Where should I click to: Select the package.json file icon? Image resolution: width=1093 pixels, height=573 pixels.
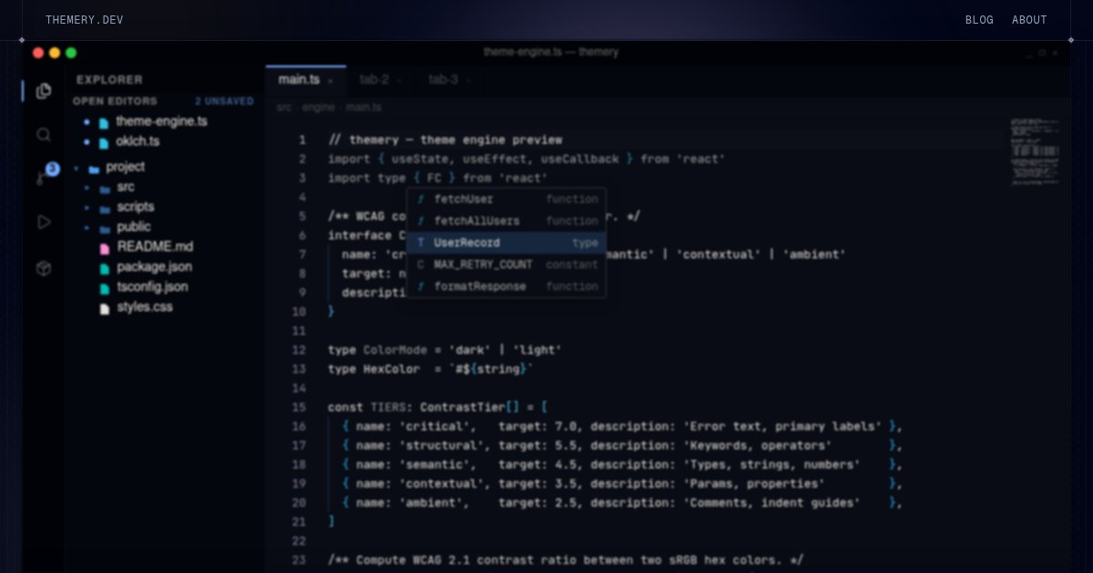click(x=103, y=266)
